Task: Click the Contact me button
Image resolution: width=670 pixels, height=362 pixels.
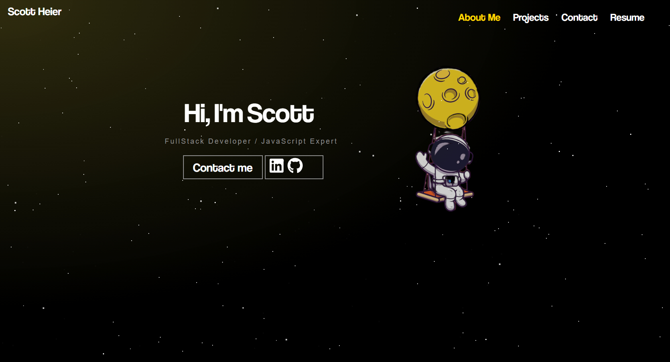Action: tap(223, 167)
